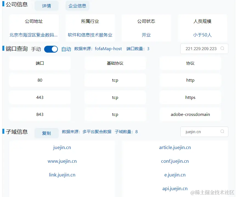
Task: Click the 数据来源: 多平台聚合数据 label
Action: [87, 132]
